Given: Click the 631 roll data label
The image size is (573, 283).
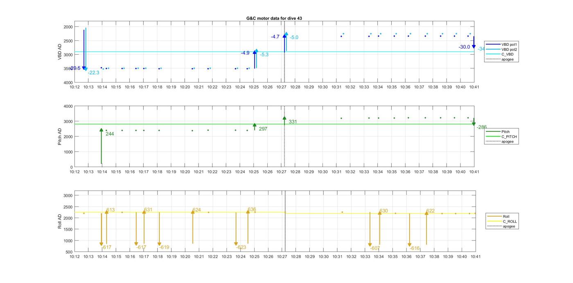Looking at the screenshot, I should pyautogui.click(x=148, y=209).
